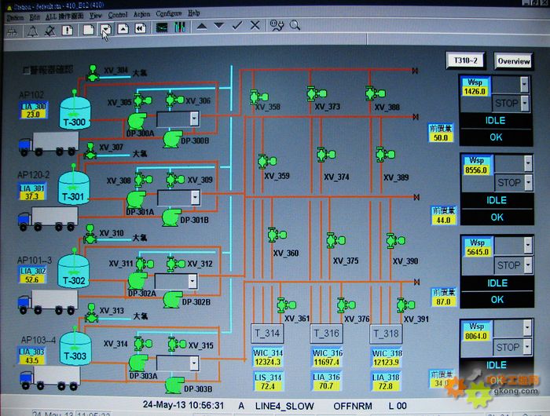The image size is (550, 416).
Task: Open the Configure menu
Action: point(168,13)
